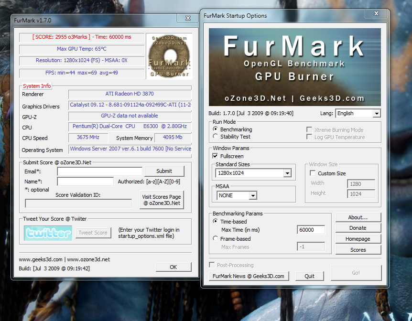The image size is (412, 321).
Task: Click the Twitter logo image
Action: (48, 233)
